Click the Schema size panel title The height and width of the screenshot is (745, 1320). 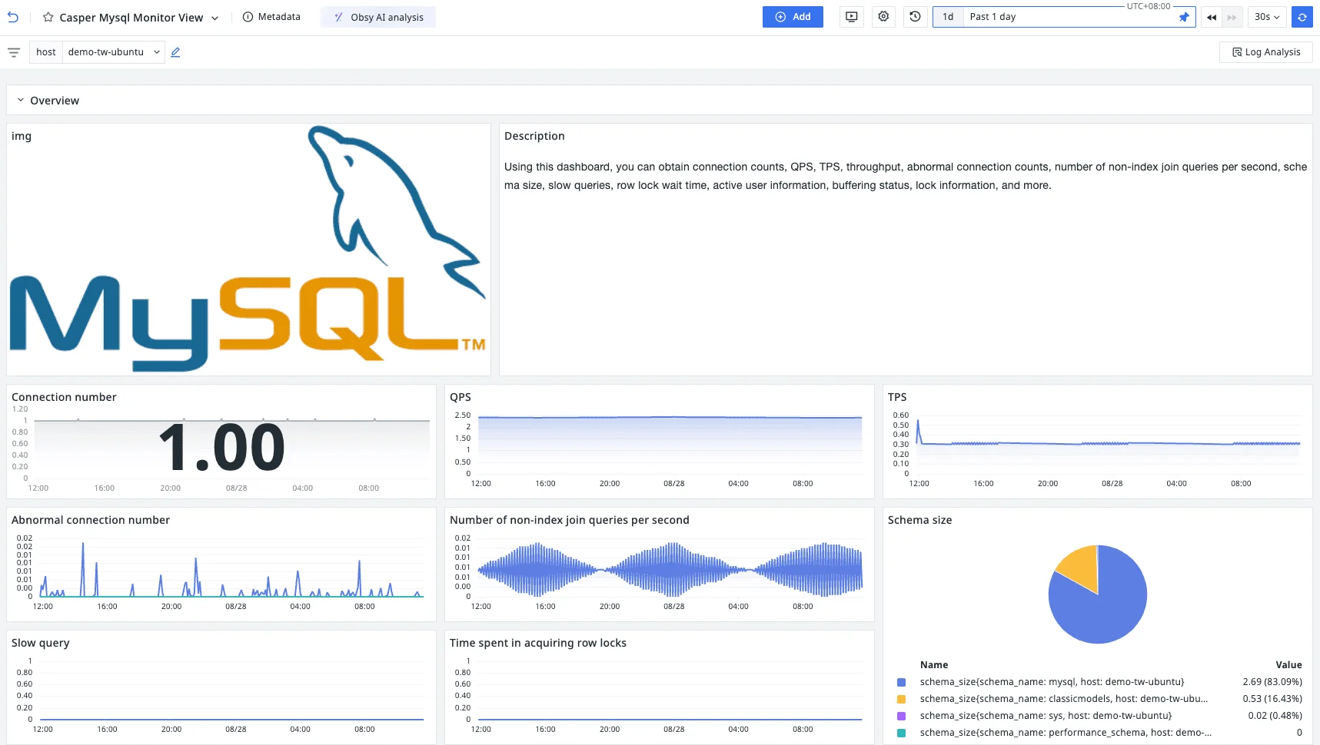point(919,520)
